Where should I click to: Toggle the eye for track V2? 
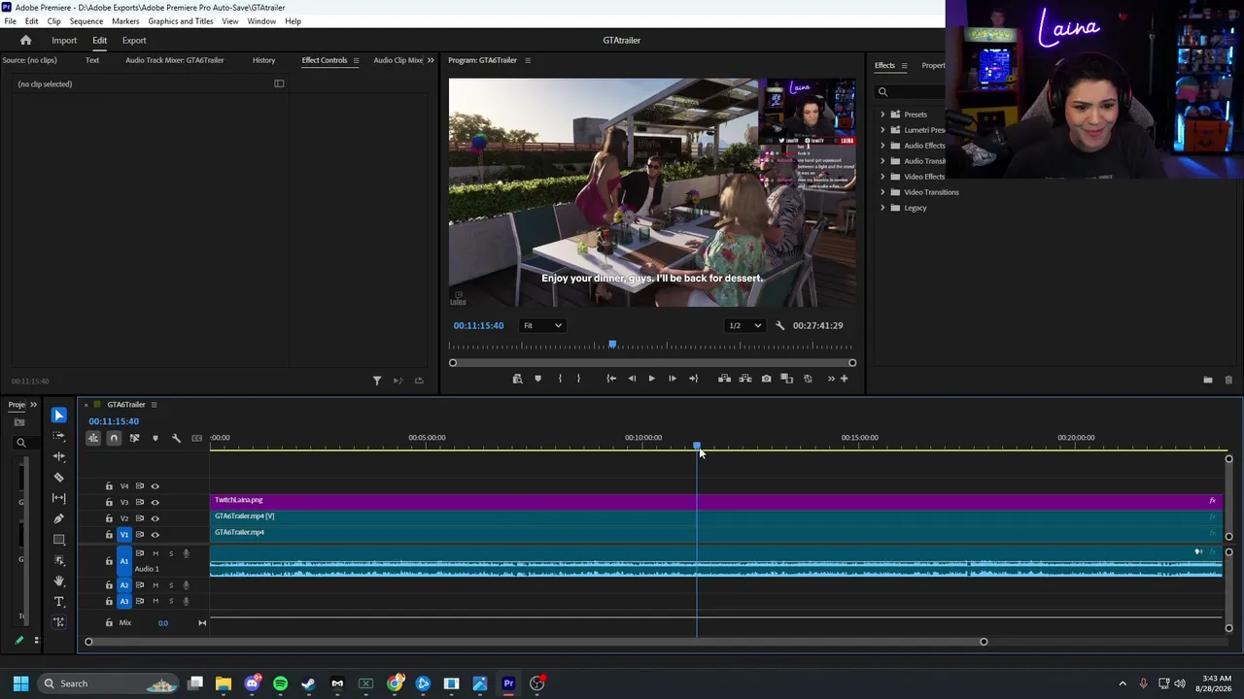155,518
